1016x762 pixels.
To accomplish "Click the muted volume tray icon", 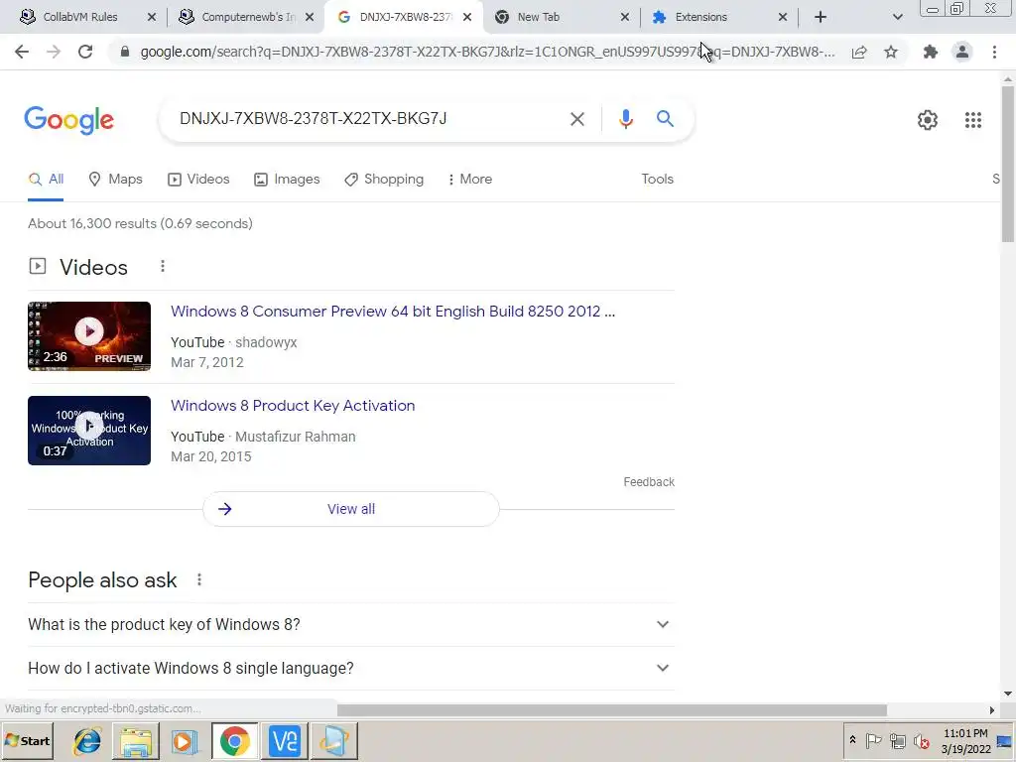I will click(x=921, y=740).
